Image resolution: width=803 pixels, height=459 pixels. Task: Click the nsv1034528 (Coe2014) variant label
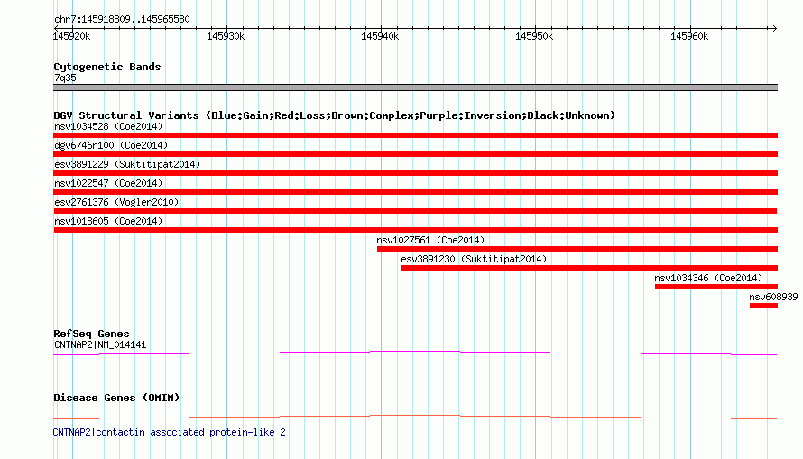point(108,126)
